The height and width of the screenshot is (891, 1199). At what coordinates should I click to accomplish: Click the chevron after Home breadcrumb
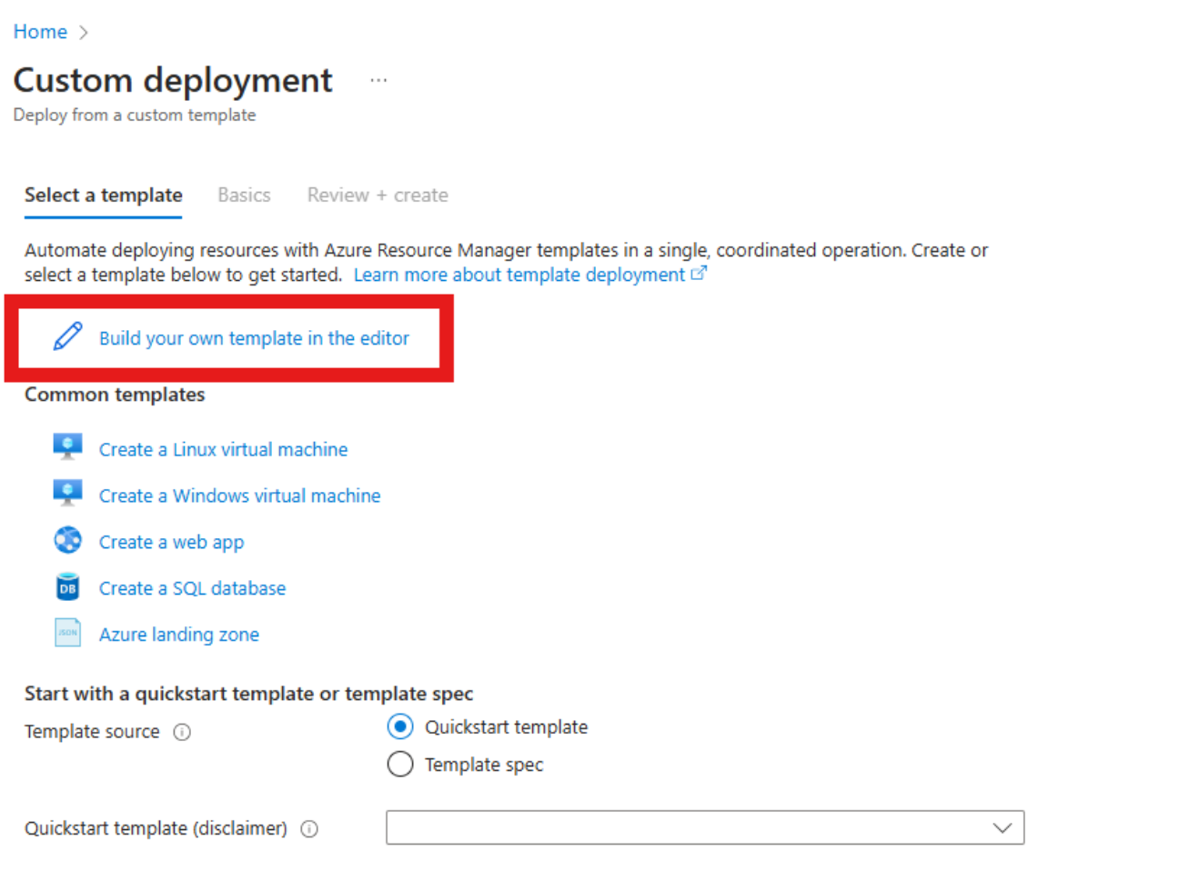coord(83,31)
